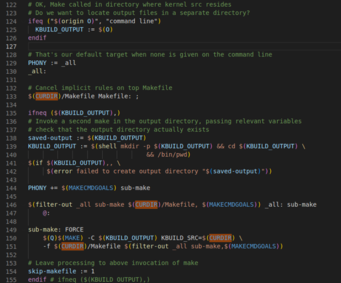Viewport: 341px width, 283px height.
Task: Click highlighted 'CURDIR' on line 150
Action: [220, 238]
